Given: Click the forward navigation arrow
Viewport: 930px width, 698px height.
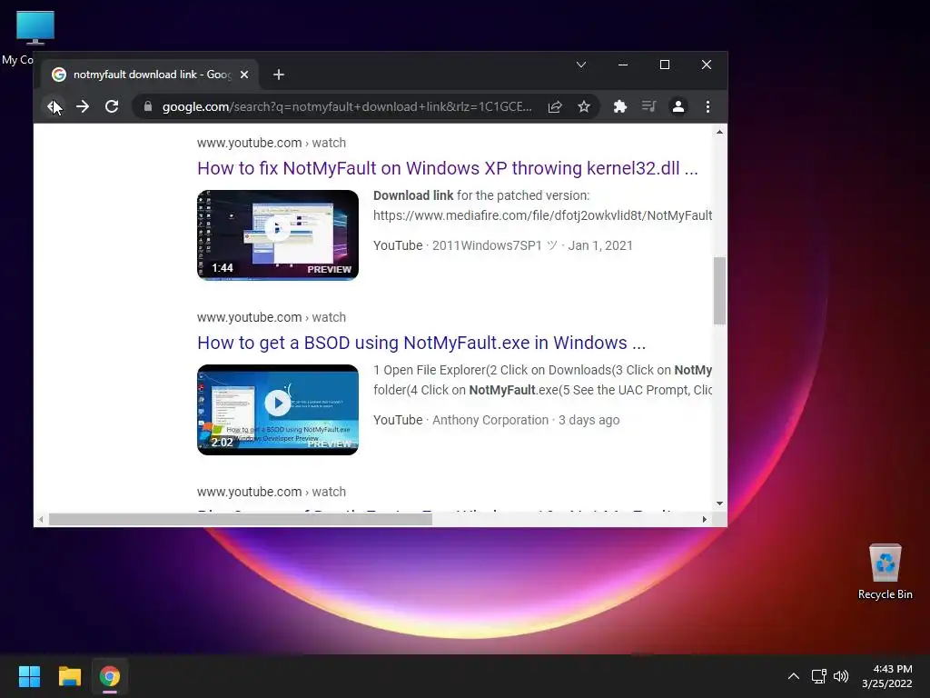Looking at the screenshot, I should point(83,107).
